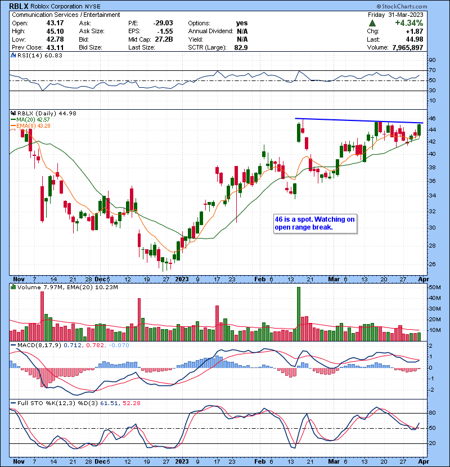Click the RSI 70 overbought axis label
Screen dimensions: 450x467
(x=432, y=70)
